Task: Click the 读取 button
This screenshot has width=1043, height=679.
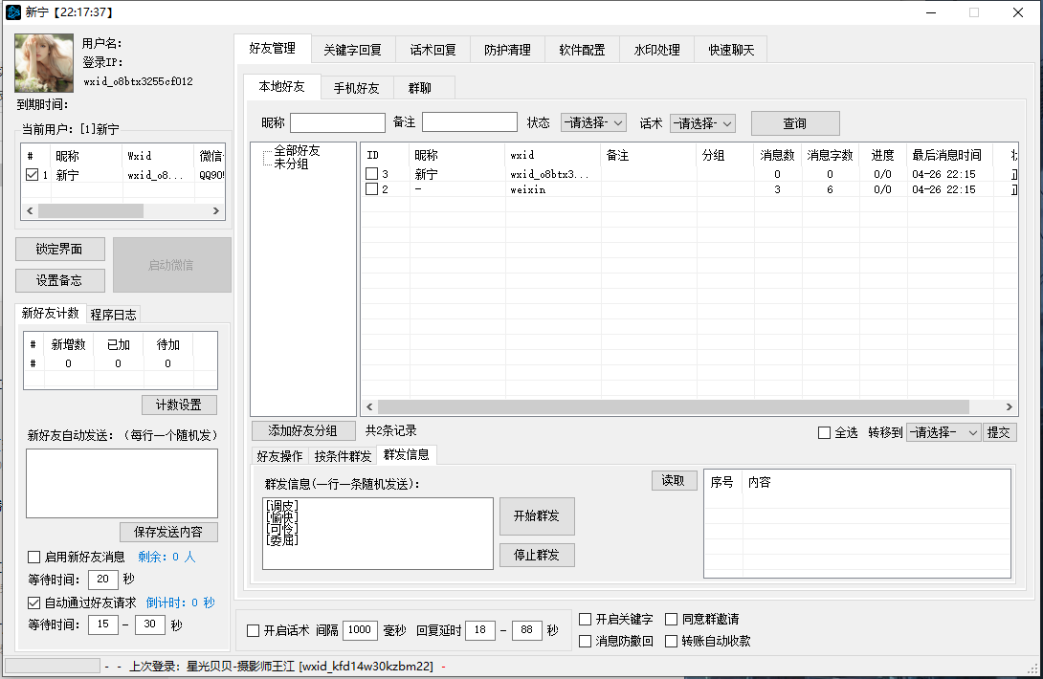Action: (x=673, y=480)
